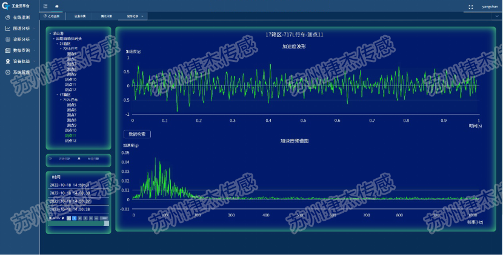Select 测点11 under 7218行车
The height and width of the screenshot is (257, 503).
[x=70, y=84]
